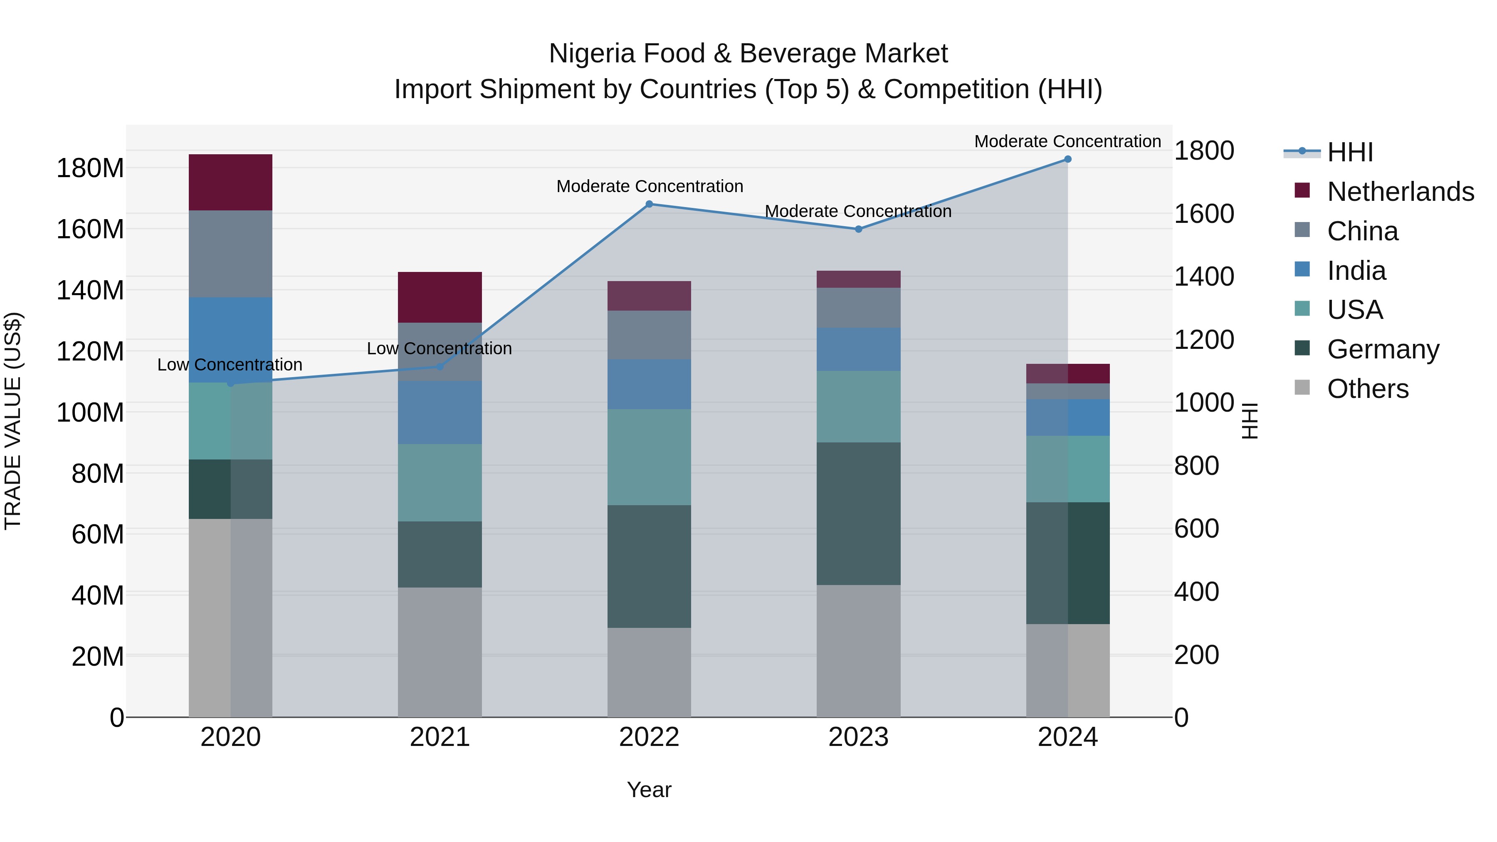
Task: Click the Nigeria Food & Beverage Market title
Action: tap(748, 54)
